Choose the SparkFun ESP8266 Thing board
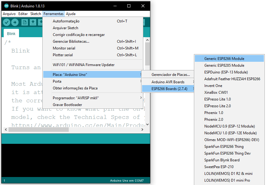The width and height of the screenshot is (266, 185). tap(229, 147)
